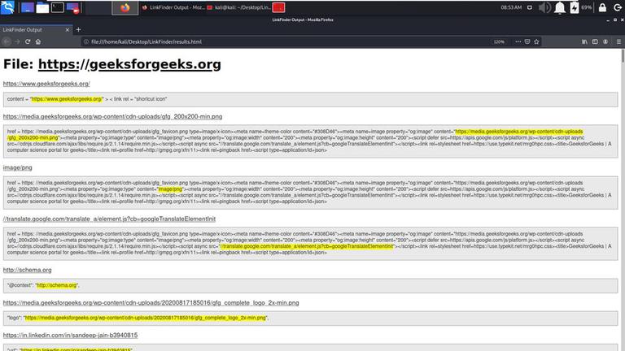Open the geeksforgeeks.org heading link
Image resolution: width=625 pixels, height=351 pixels.
129,64
